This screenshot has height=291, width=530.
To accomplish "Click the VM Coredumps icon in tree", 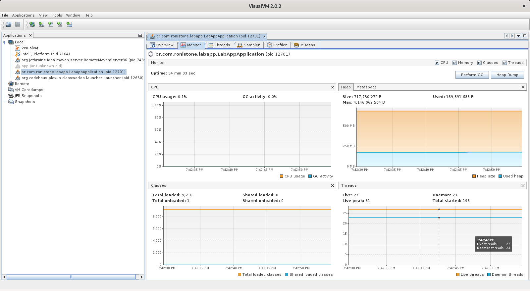I will (x=11, y=90).
